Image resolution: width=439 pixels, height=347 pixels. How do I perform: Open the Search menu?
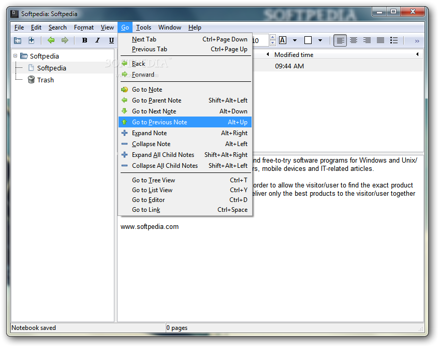click(x=57, y=27)
